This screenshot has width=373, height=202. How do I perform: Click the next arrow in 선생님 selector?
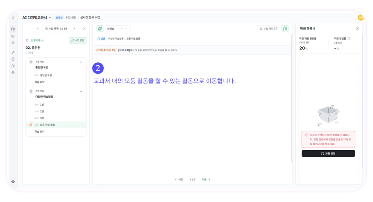pyautogui.click(x=126, y=29)
